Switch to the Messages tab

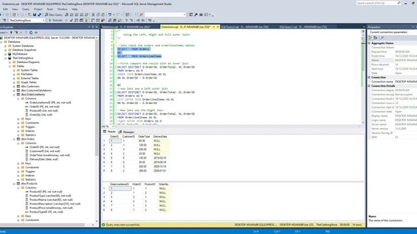tap(126, 132)
